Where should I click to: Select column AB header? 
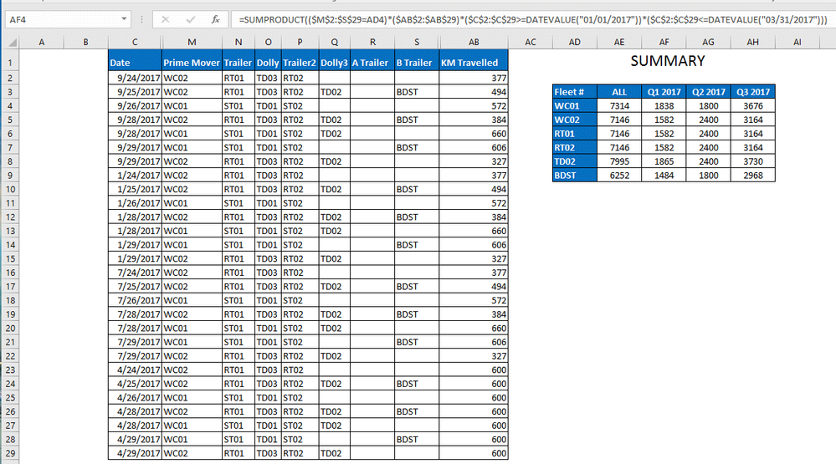pyautogui.click(x=474, y=42)
